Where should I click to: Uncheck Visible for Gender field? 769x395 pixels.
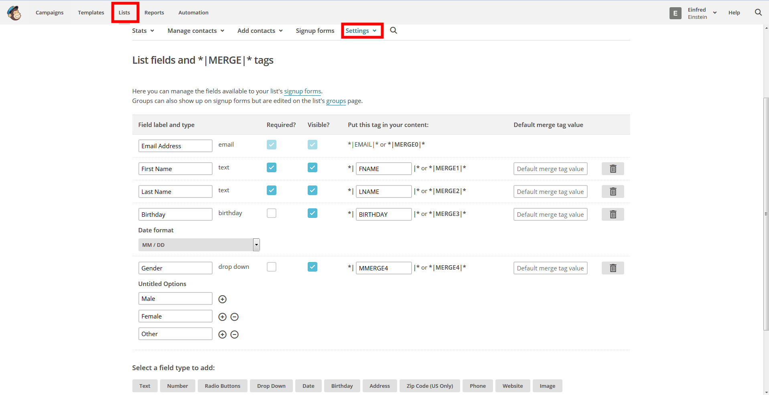pos(312,267)
